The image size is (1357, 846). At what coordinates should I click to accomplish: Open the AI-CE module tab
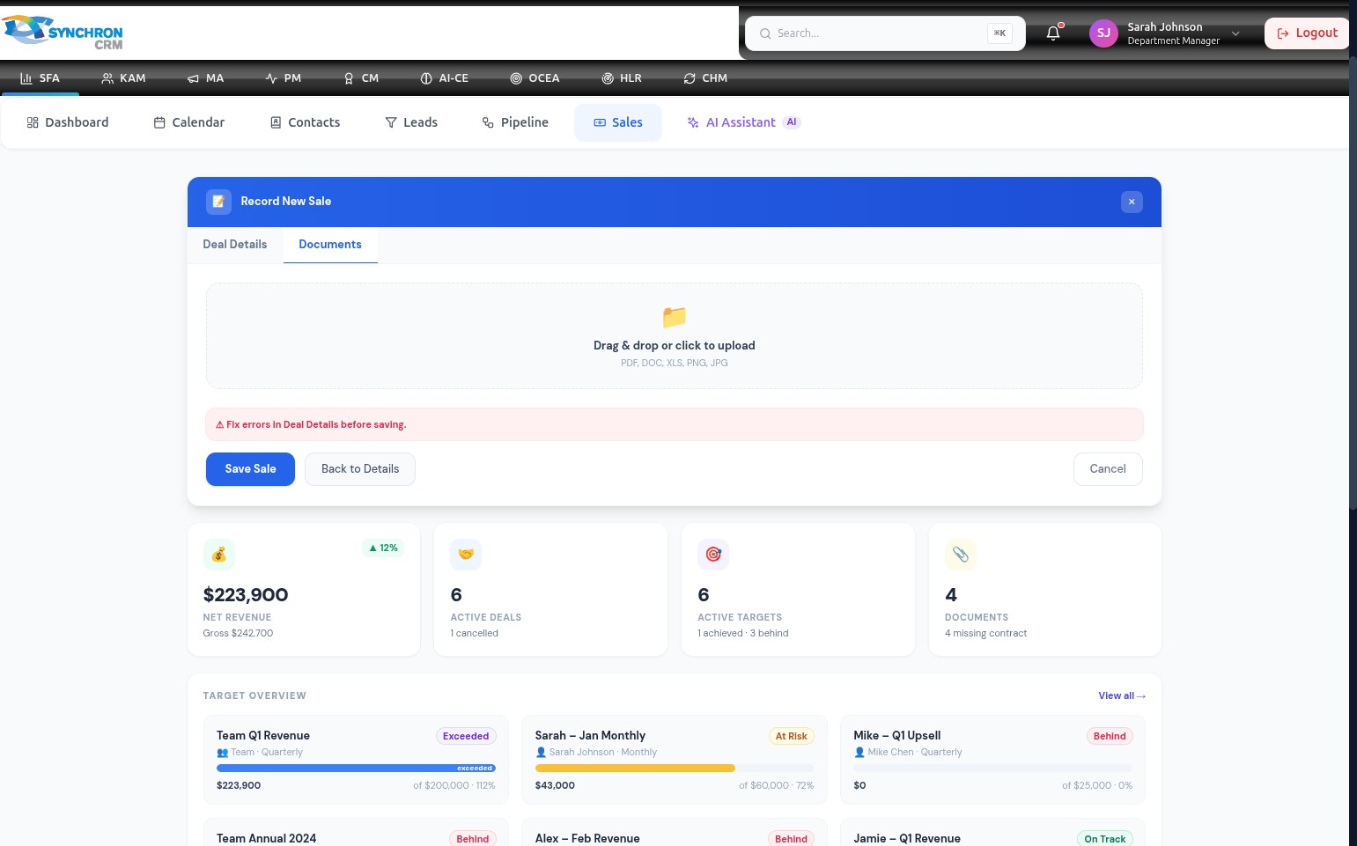coord(444,78)
